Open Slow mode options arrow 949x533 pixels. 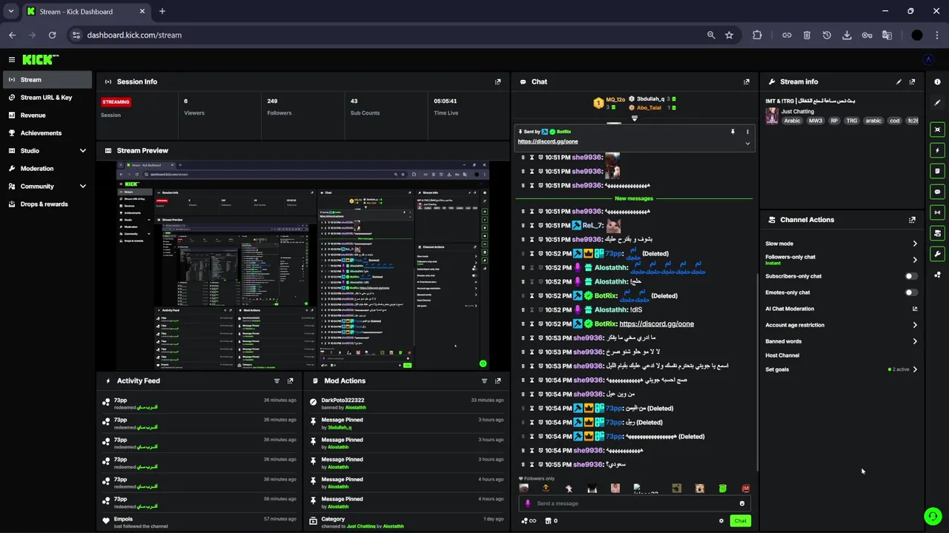[914, 244]
